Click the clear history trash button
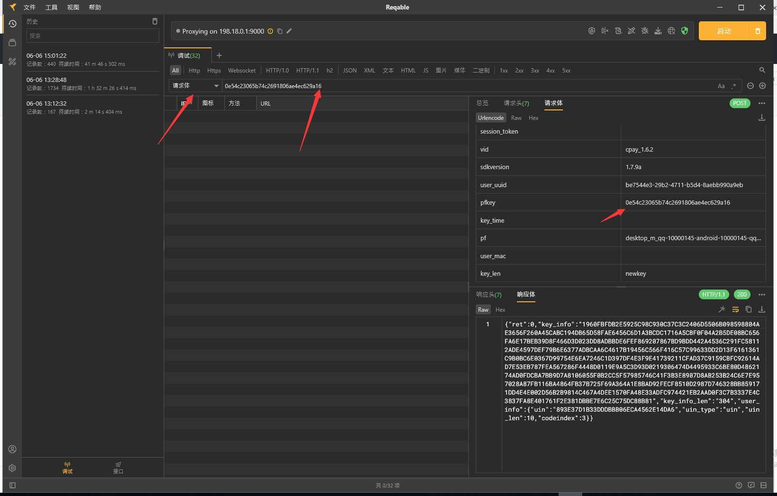Image resolution: width=777 pixels, height=496 pixels. click(x=154, y=21)
